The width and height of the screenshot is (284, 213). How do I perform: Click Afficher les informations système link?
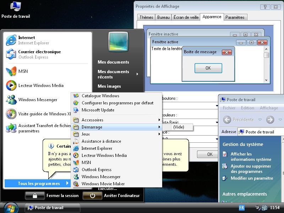point(251,157)
